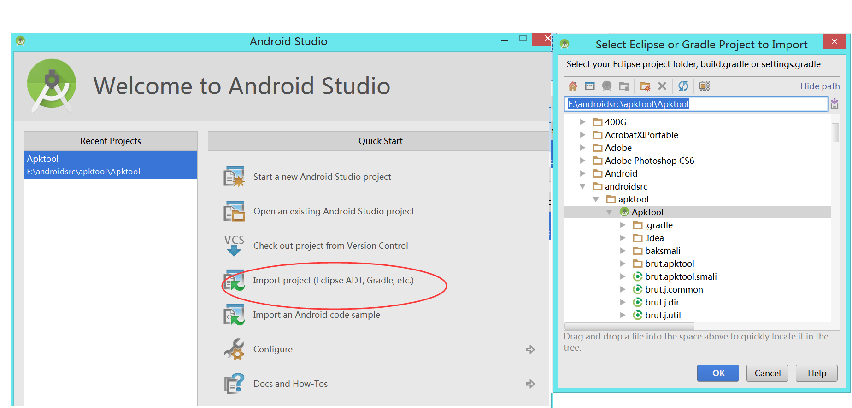Screen dimensions: 852x408
Task: Create a New Folder with the toolbar icon
Action: [645, 86]
